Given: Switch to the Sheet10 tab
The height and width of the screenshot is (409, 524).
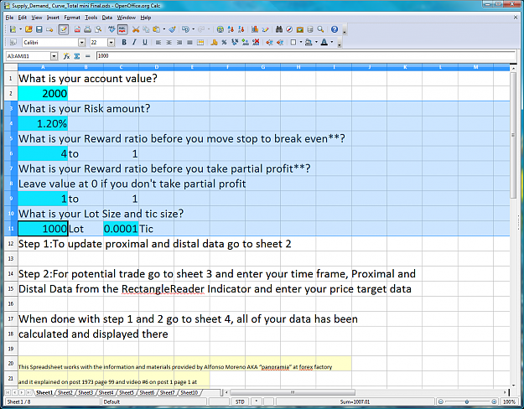Looking at the screenshot, I should 189,392.
